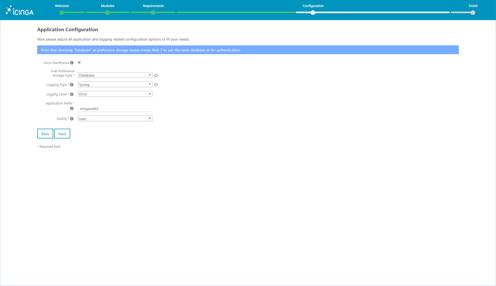Open the Facility user dropdown

pos(115,119)
